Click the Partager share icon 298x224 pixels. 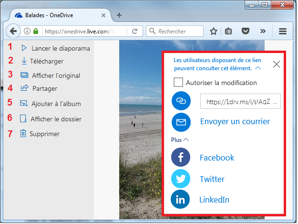24,88
